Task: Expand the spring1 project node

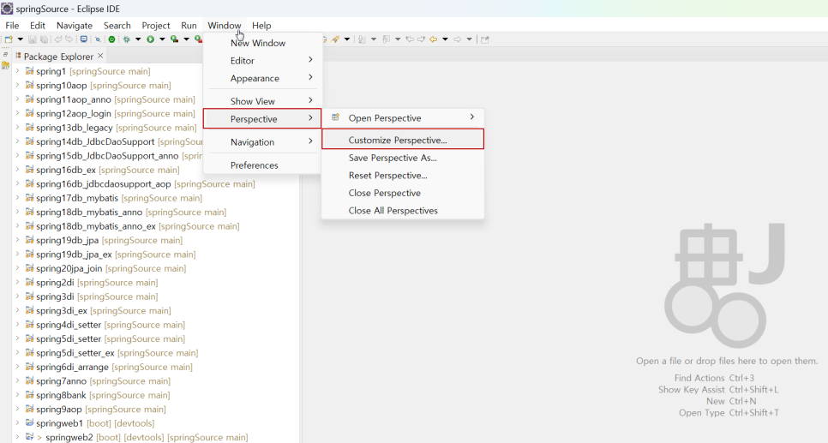Action: pyautogui.click(x=17, y=71)
